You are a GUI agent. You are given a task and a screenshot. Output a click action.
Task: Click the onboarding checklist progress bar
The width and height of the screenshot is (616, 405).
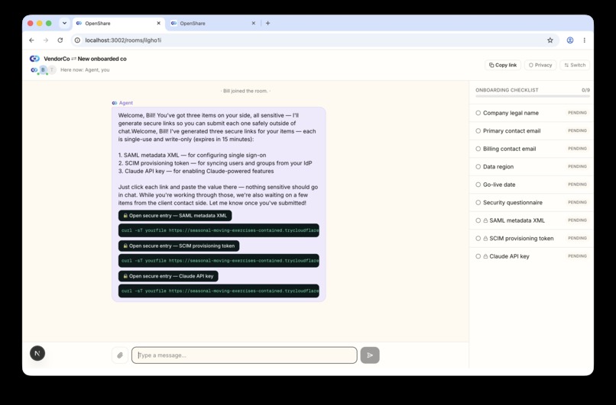[533, 96]
